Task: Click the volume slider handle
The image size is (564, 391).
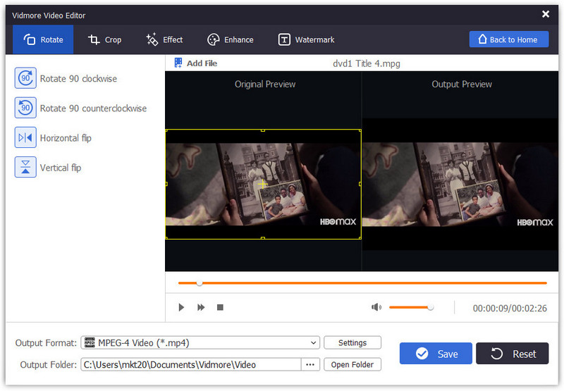Action: [430, 308]
